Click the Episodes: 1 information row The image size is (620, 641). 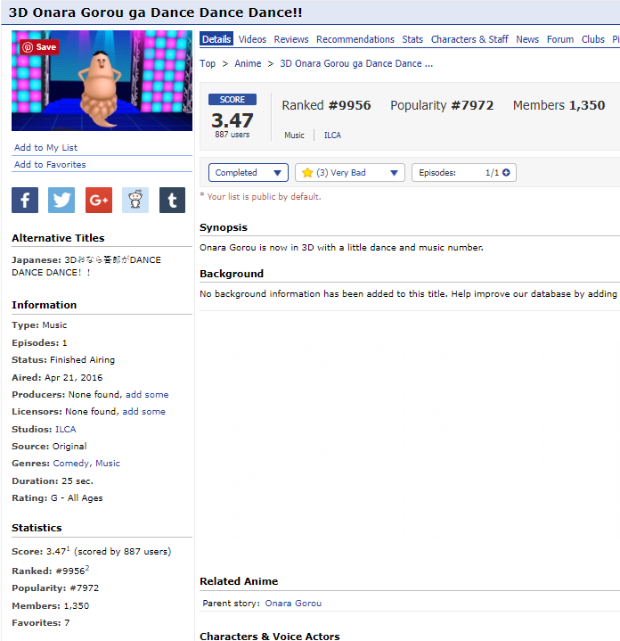(x=39, y=343)
